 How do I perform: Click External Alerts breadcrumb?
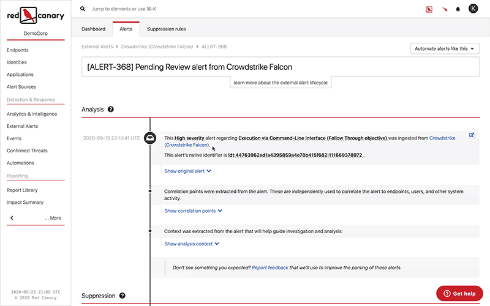[x=97, y=47]
